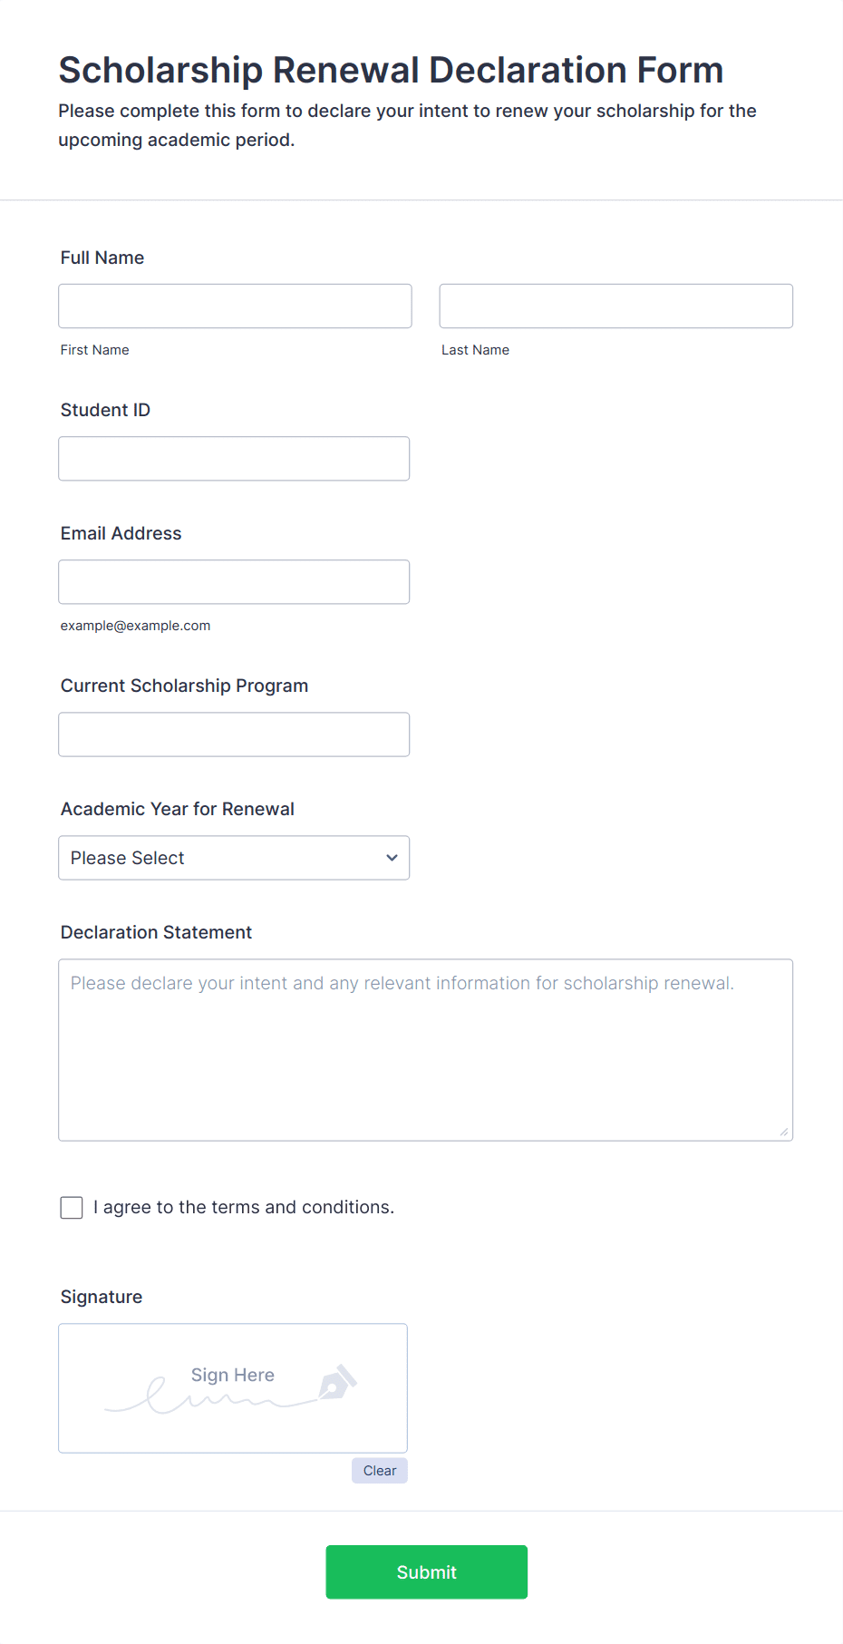Click the Student ID label
The height and width of the screenshot is (1644, 843).
click(105, 410)
